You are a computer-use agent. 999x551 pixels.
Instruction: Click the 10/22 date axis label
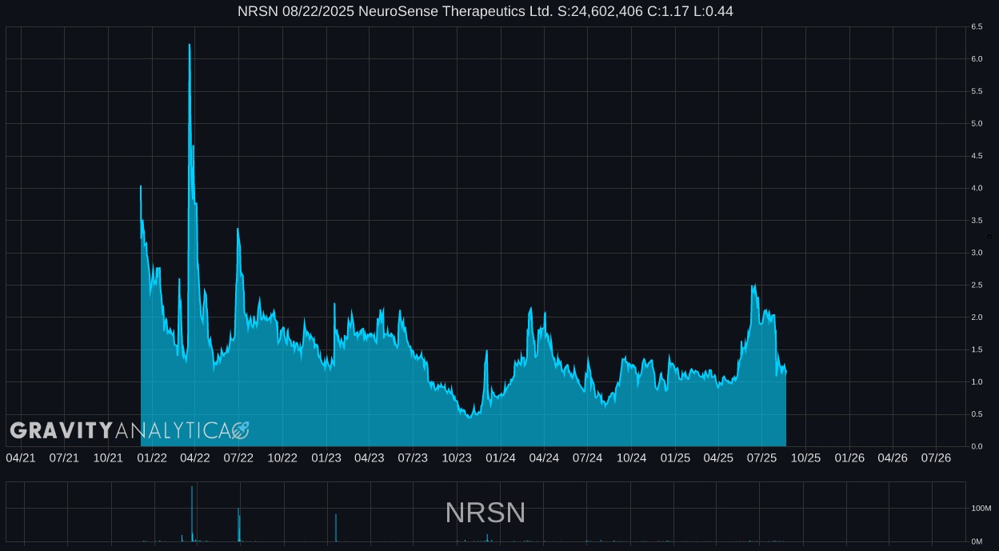(x=282, y=457)
